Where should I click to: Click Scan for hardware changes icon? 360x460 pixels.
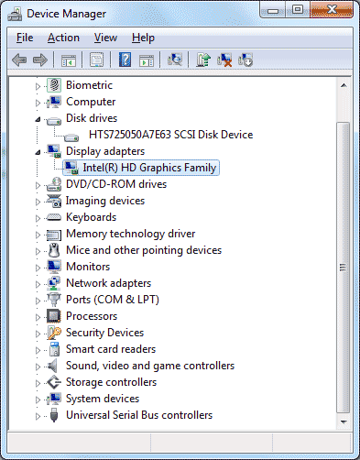pos(175,60)
